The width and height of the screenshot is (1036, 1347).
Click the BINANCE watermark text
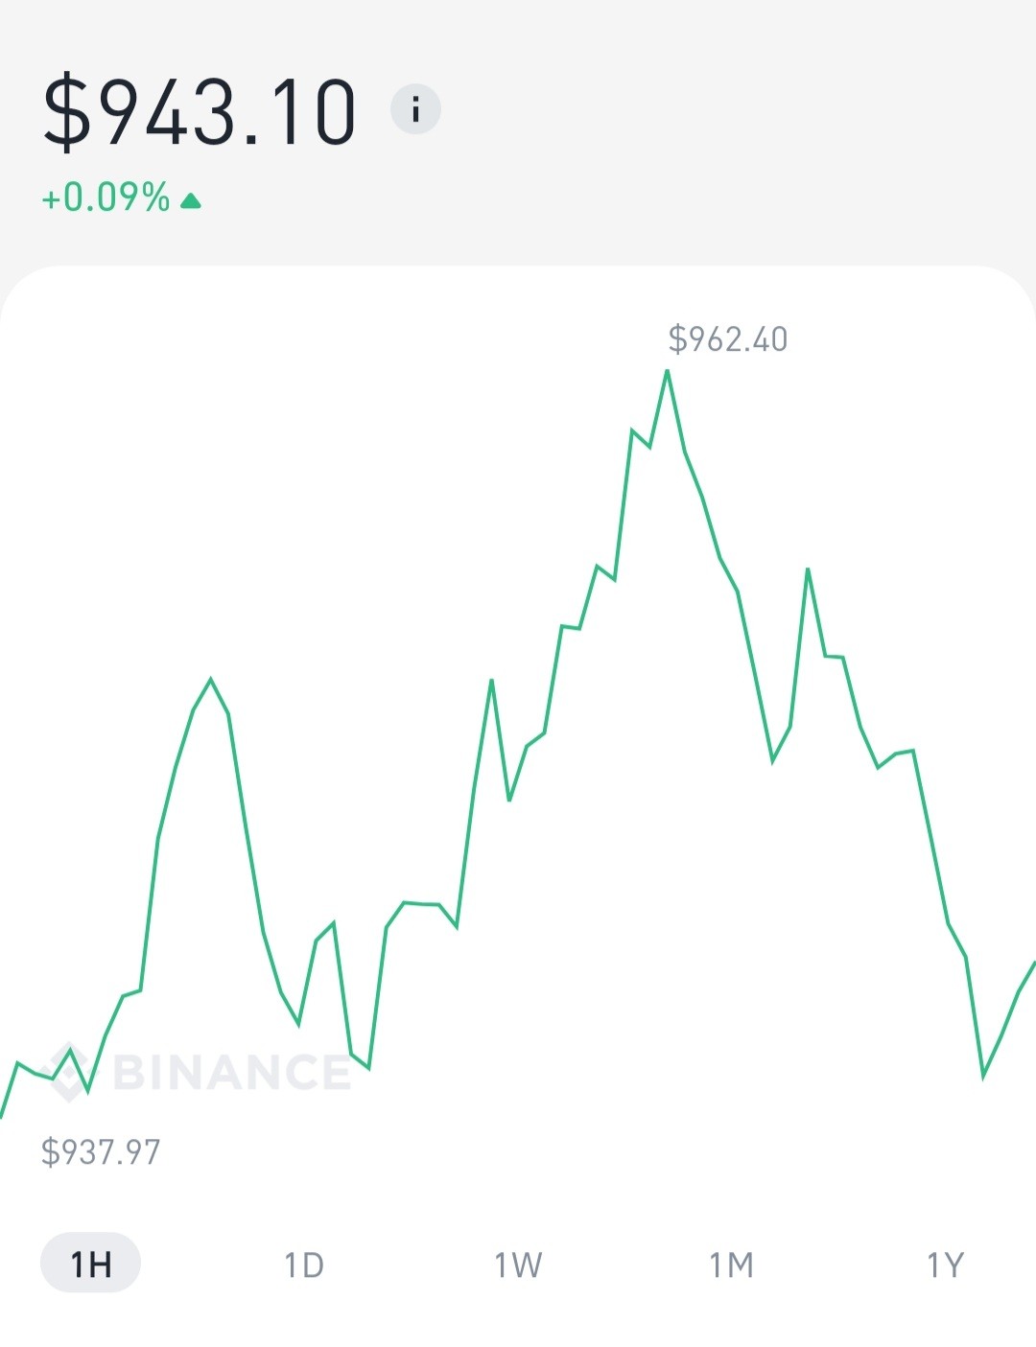click(x=232, y=1072)
